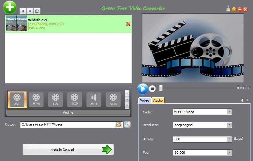Click the green add file plus button

coord(9,7)
